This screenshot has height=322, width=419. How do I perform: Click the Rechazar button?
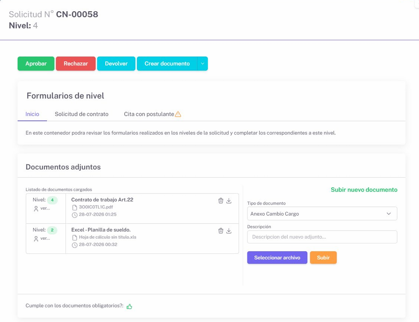tap(76, 64)
